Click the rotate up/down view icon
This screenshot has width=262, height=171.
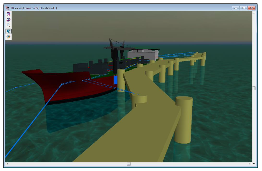[x=8, y=14]
